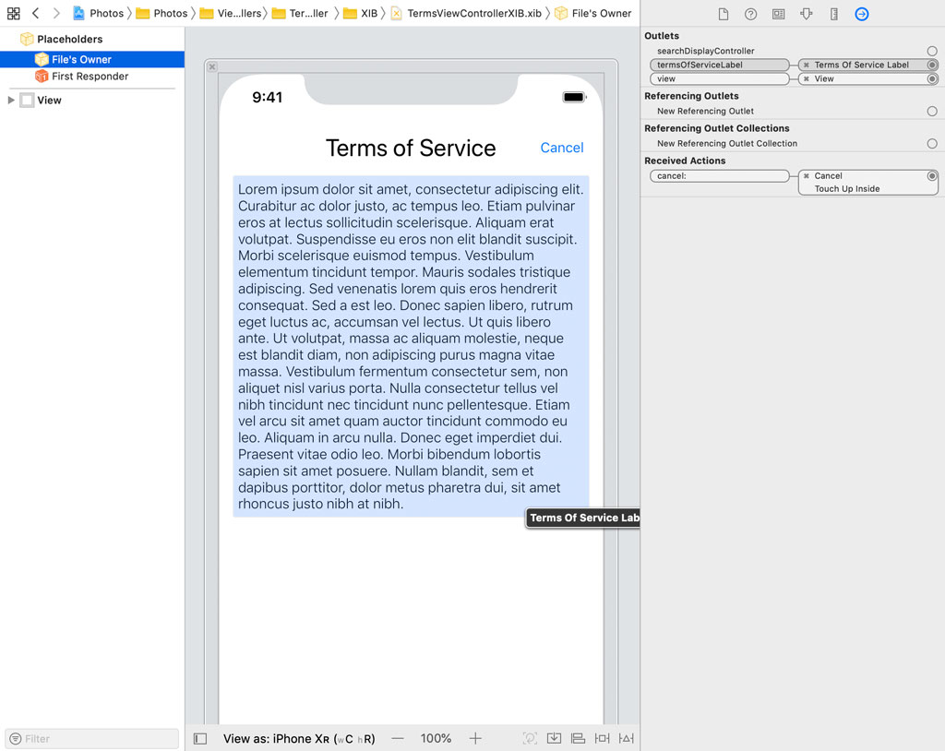Click the Add New Constraints icon
Viewport: 945px width, 751px height.
click(603, 738)
